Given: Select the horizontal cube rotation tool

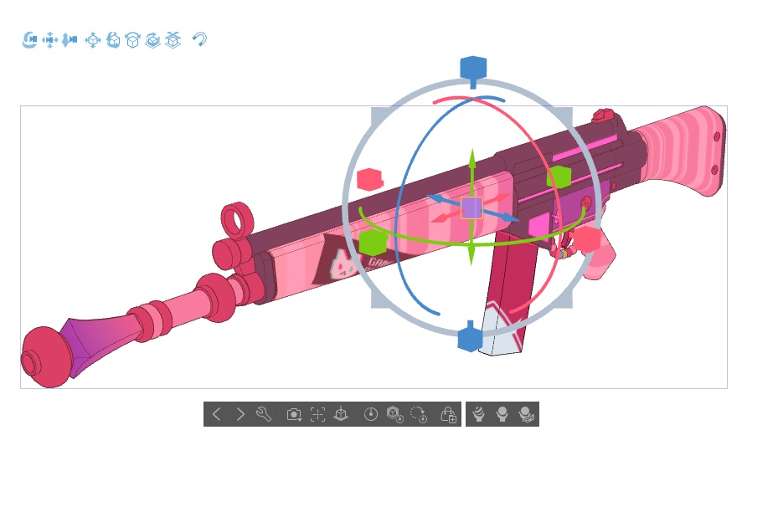Looking at the screenshot, I should [x=132, y=39].
